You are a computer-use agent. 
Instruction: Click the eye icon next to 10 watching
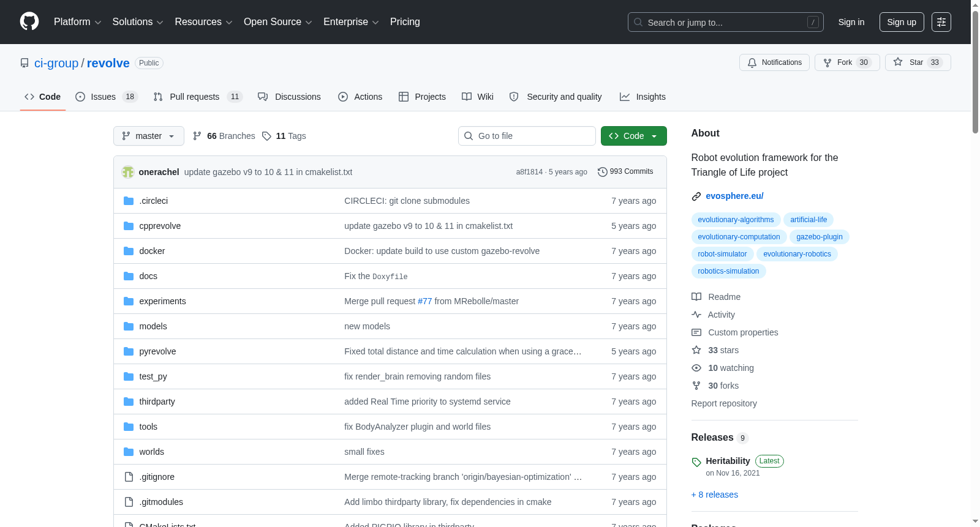696,368
